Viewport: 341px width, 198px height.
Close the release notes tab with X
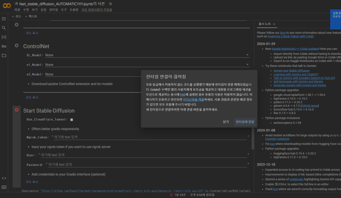pyautogui.click(x=274, y=24)
